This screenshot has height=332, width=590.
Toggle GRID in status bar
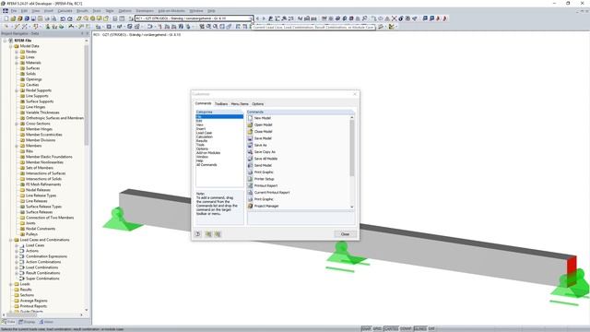pyautogui.click(x=377, y=329)
